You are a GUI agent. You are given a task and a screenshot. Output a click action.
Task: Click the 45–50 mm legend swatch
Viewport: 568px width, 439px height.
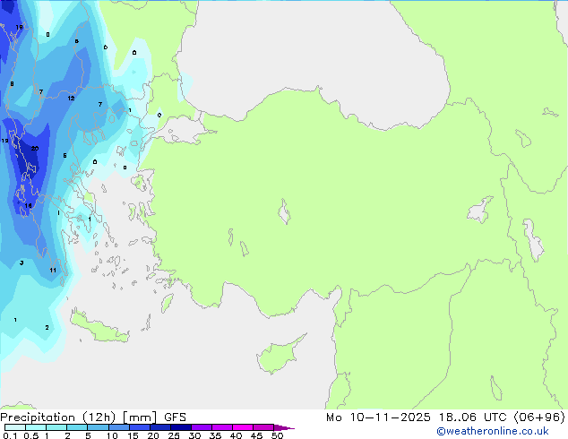[263, 427]
